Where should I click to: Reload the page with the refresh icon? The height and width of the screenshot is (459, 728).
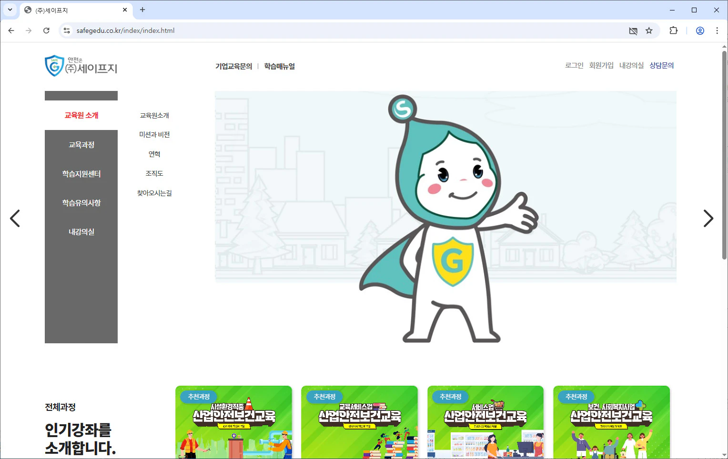tap(46, 30)
